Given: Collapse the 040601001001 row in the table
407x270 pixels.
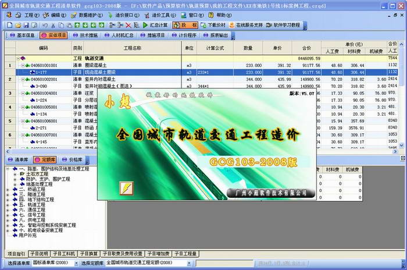Looking at the screenshot, I should pyautogui.click(x=23, y=66).
